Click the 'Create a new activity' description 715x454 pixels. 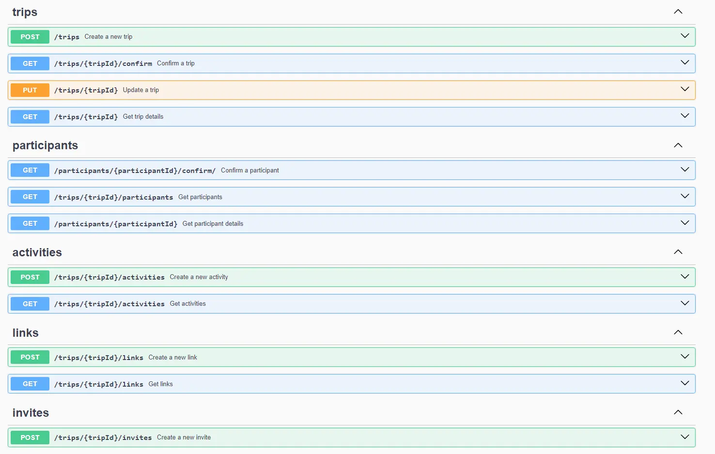(x=199, y=277)
